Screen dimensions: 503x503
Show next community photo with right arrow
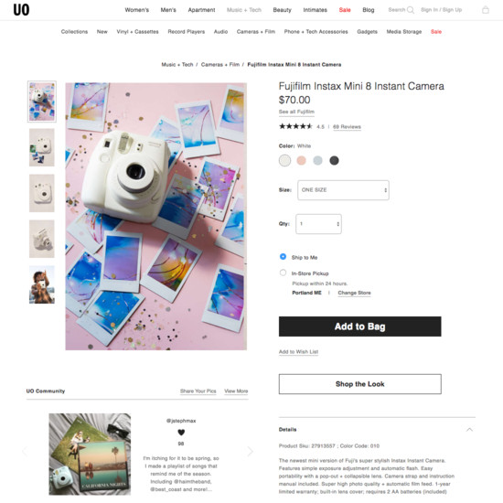tap(251, 452)
